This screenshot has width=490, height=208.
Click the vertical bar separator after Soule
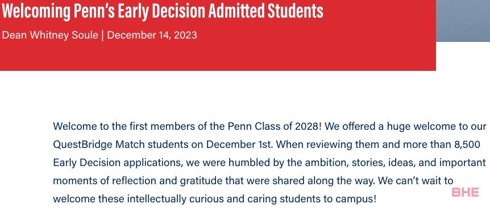tap(102, 35)
